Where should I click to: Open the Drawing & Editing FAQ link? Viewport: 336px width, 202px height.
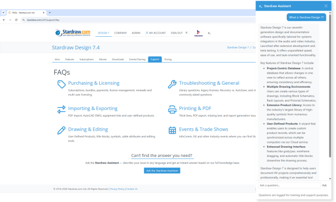tap(88, 129)
